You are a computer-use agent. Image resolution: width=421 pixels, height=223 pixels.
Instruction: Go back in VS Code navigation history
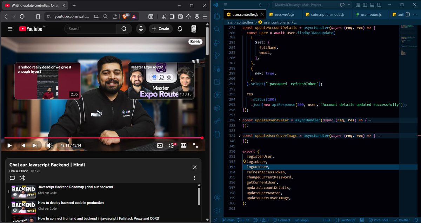(260, 5)
